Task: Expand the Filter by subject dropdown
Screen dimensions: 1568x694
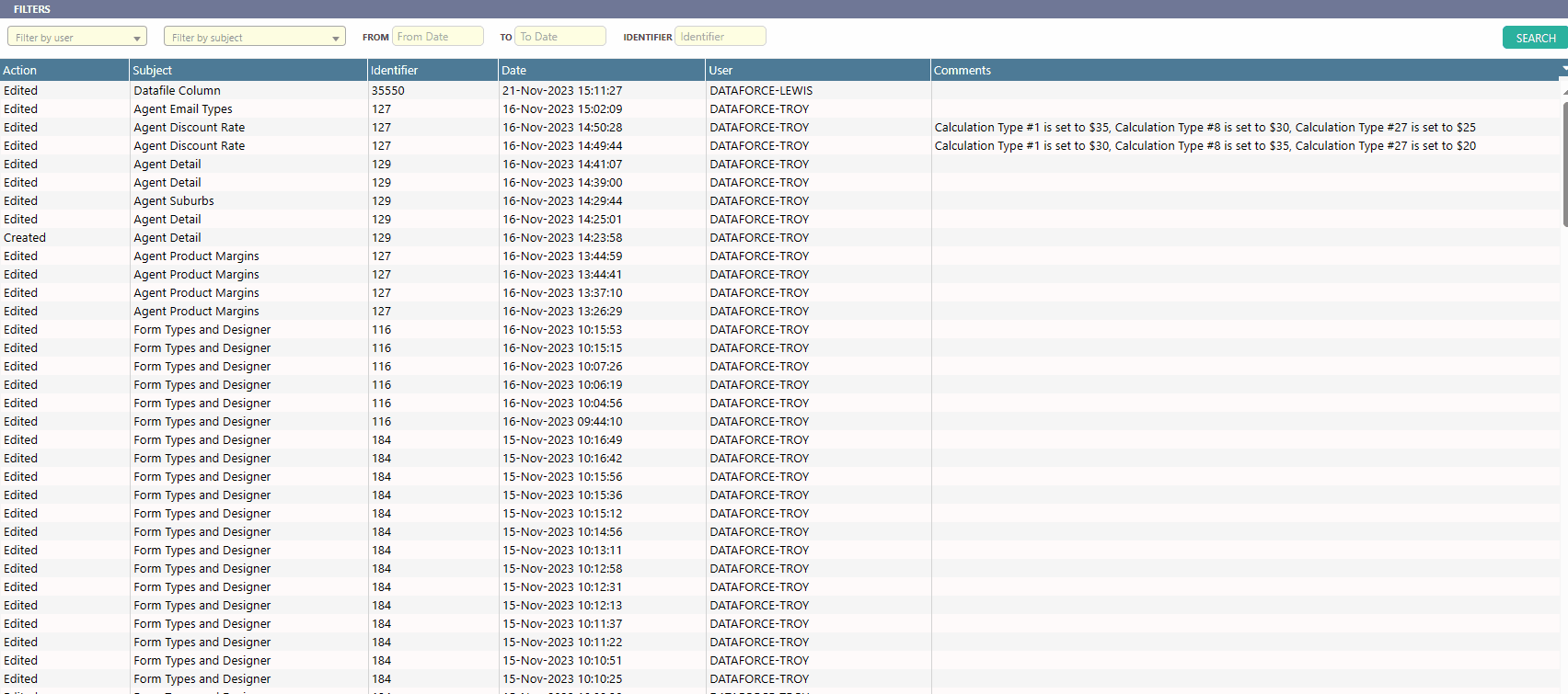Action: pyautogui.click(x=254, y=38)
